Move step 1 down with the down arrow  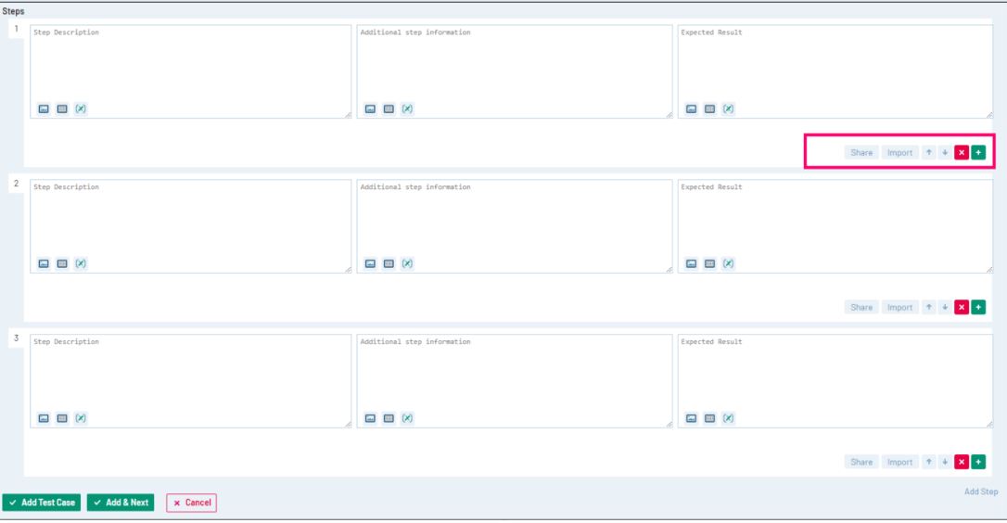point(944,152)
